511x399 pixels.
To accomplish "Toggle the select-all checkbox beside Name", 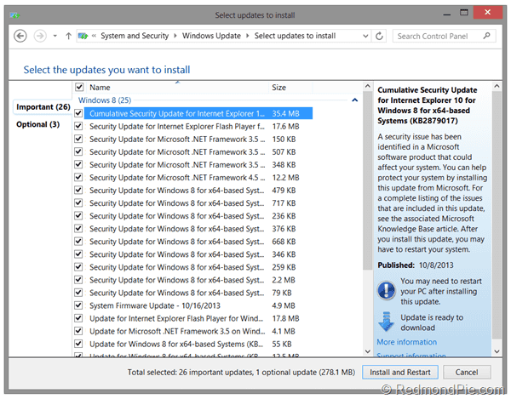I will pyautogui.click(x=79, y=88).
